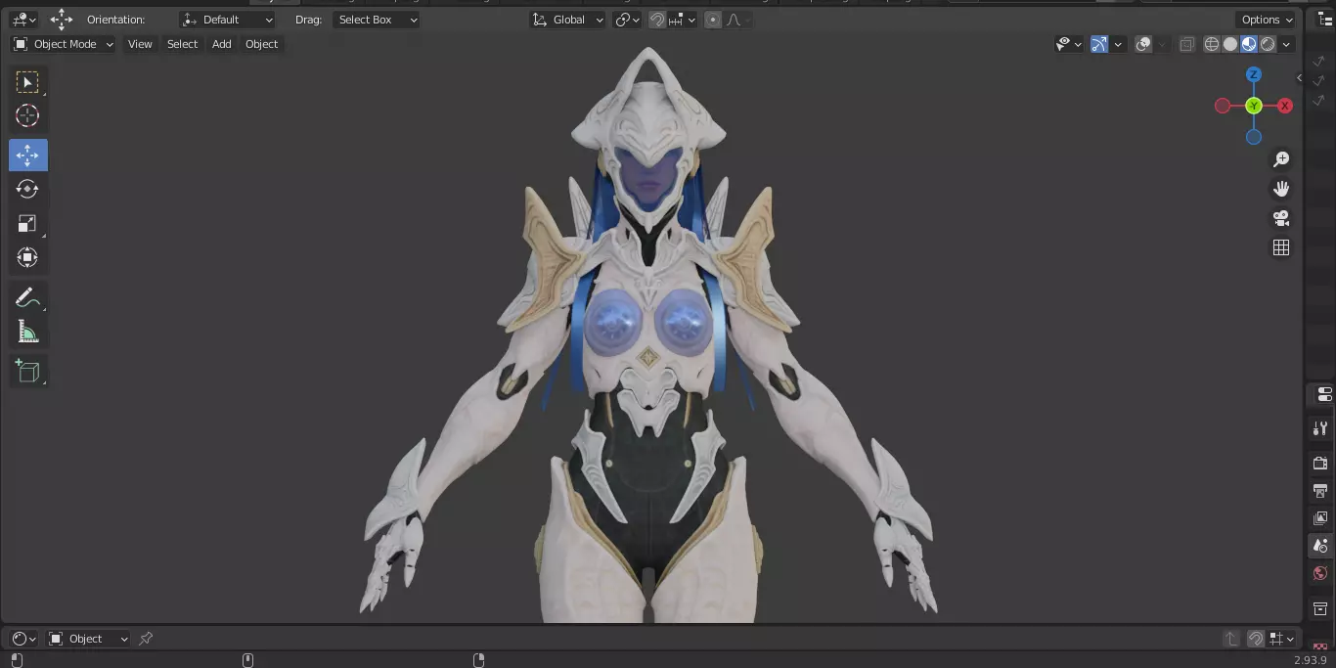1336x668 pixels.
Task: Select the Annotate tool
Action: [x=27, y=298]
